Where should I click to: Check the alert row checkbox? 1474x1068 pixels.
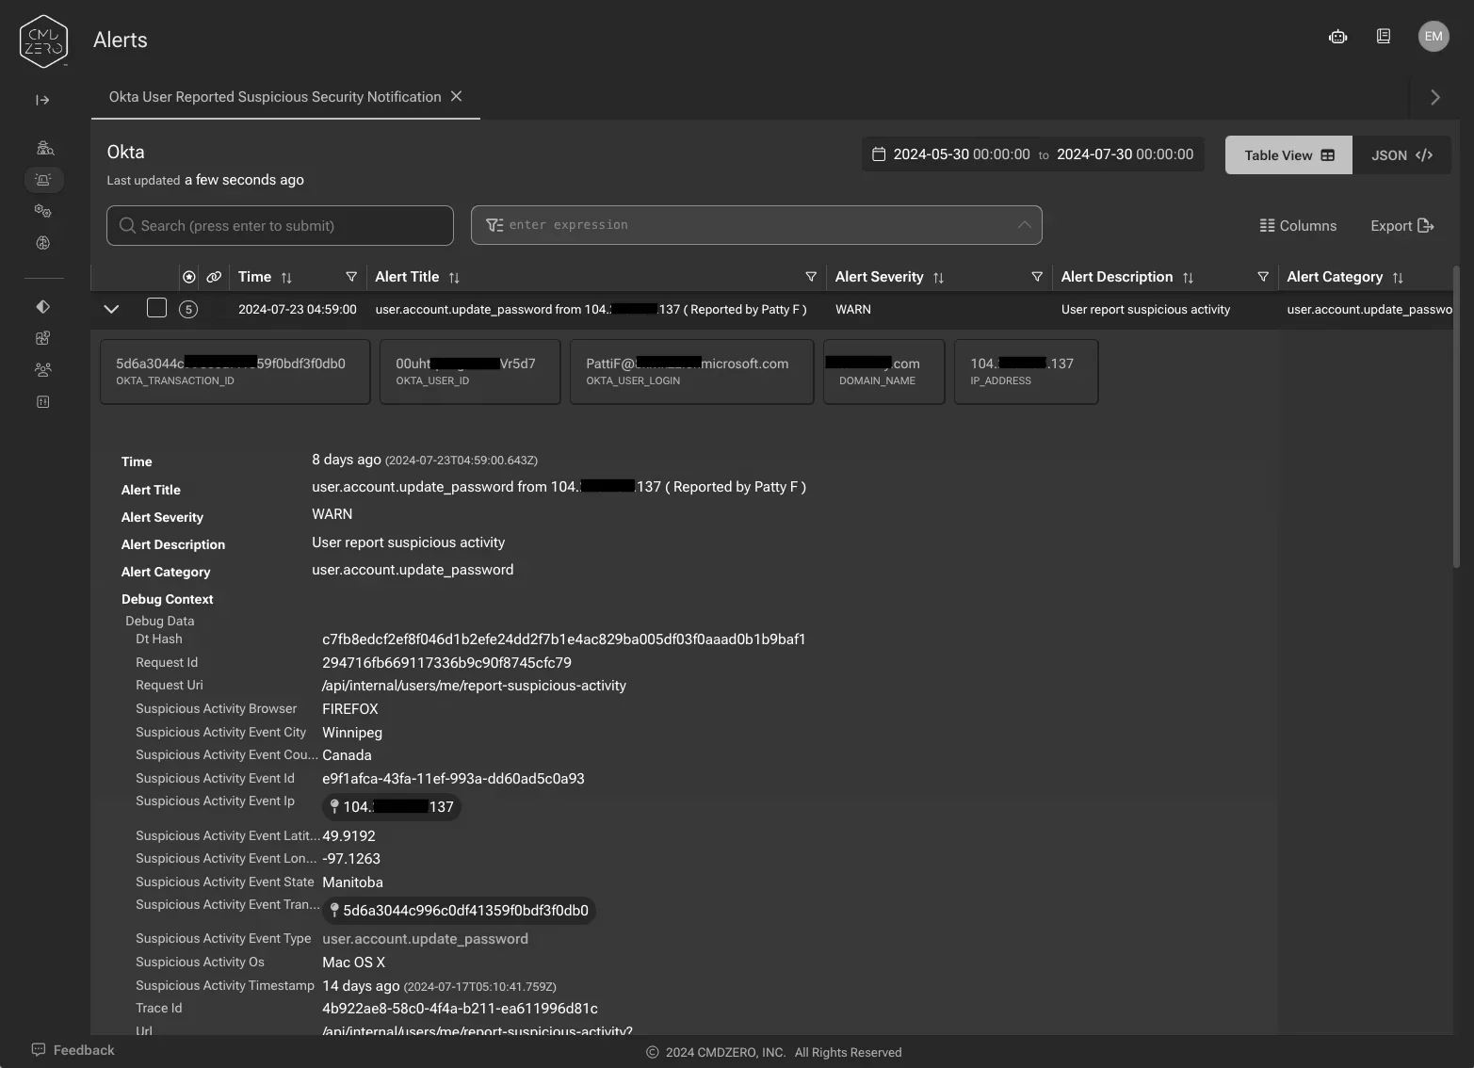[156, 308]
